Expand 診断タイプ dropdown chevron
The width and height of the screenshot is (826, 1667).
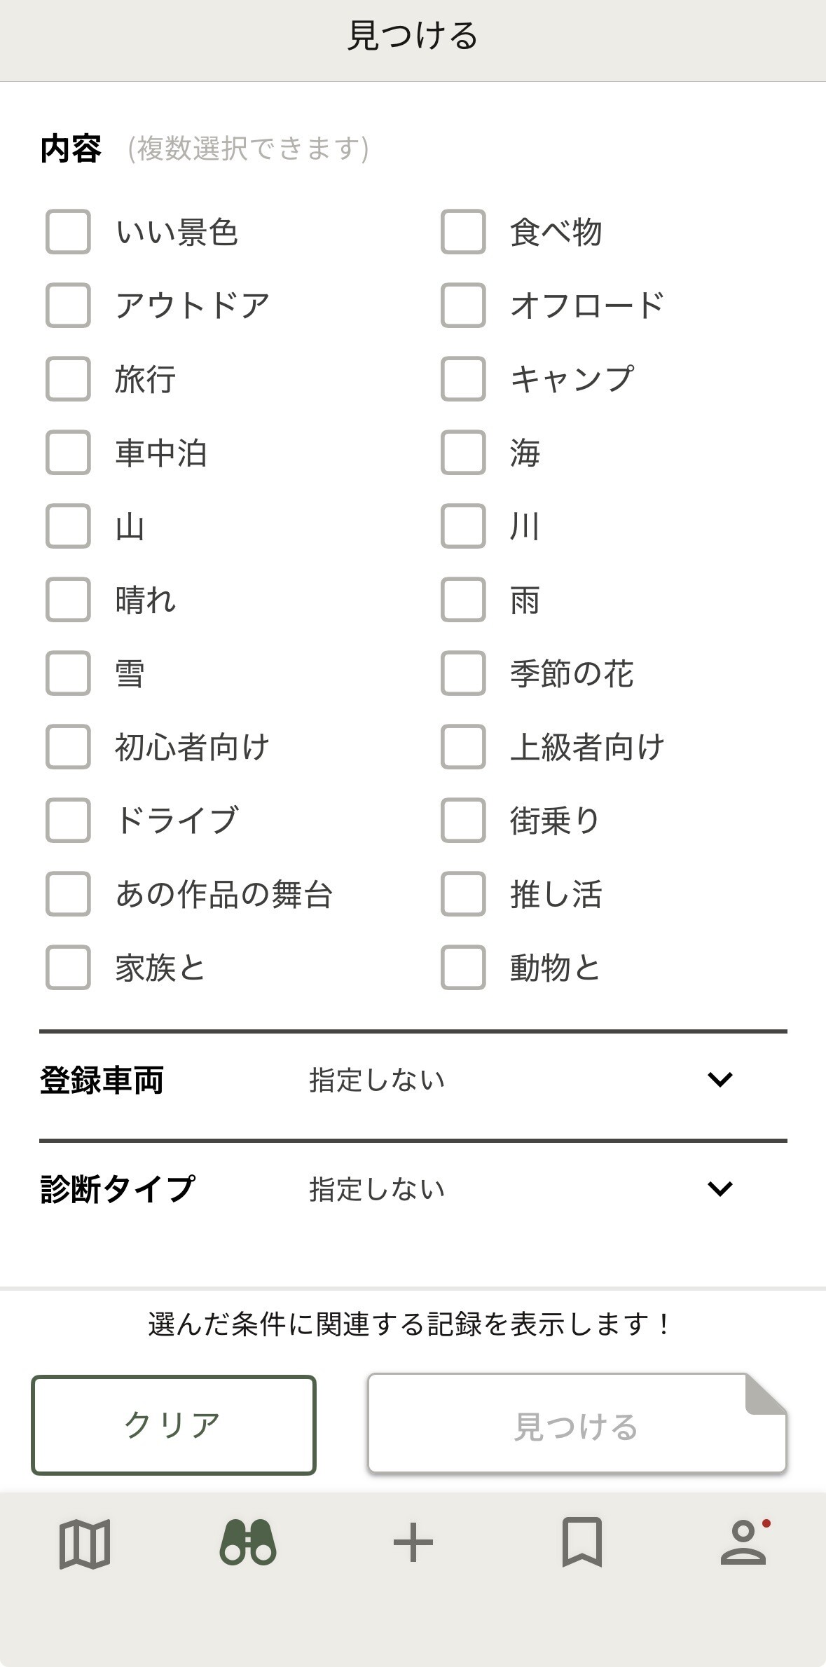[x=720, y=1188]
